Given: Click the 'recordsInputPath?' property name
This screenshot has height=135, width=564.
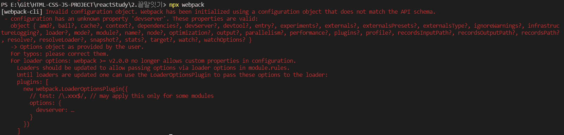Looking at the screenshot, I should (x=426, y=33).
